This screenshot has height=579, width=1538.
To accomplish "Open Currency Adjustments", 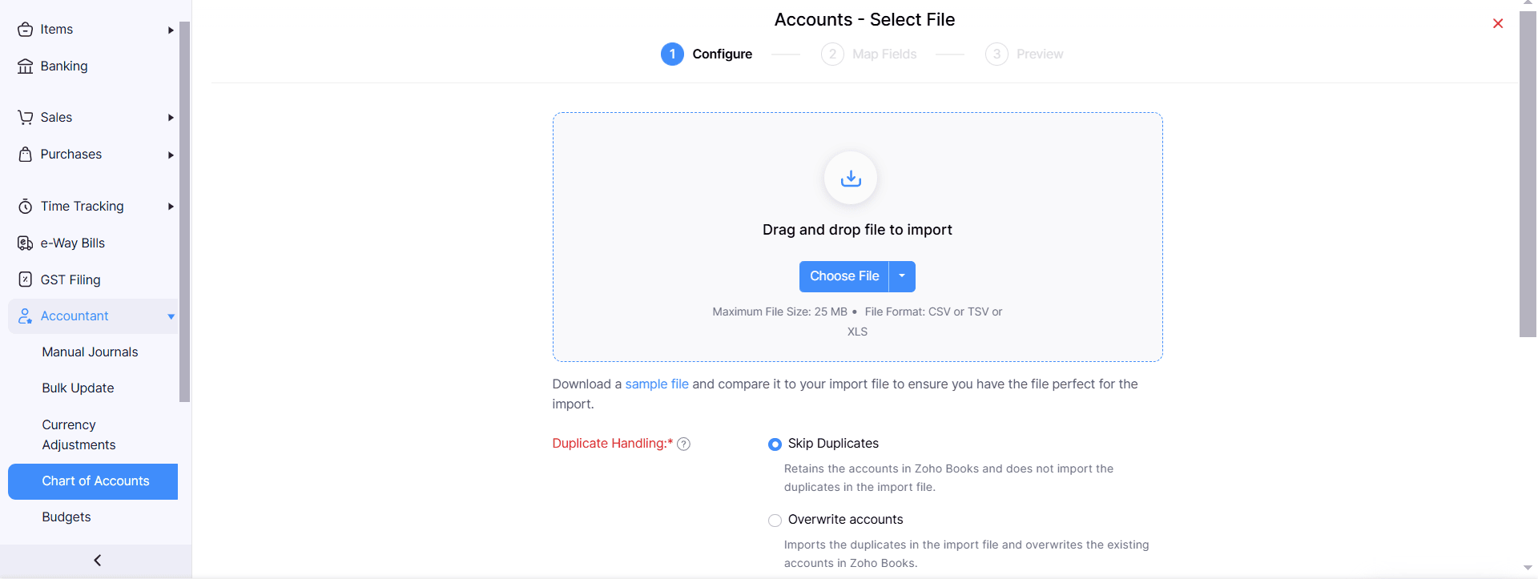I will [79, 435].
